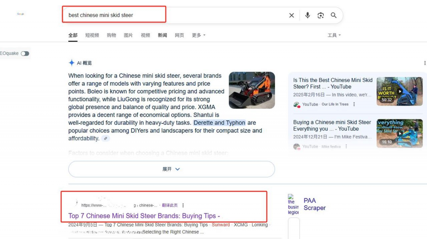Switch to the 新闻 news tab

(x=163, y=35)
